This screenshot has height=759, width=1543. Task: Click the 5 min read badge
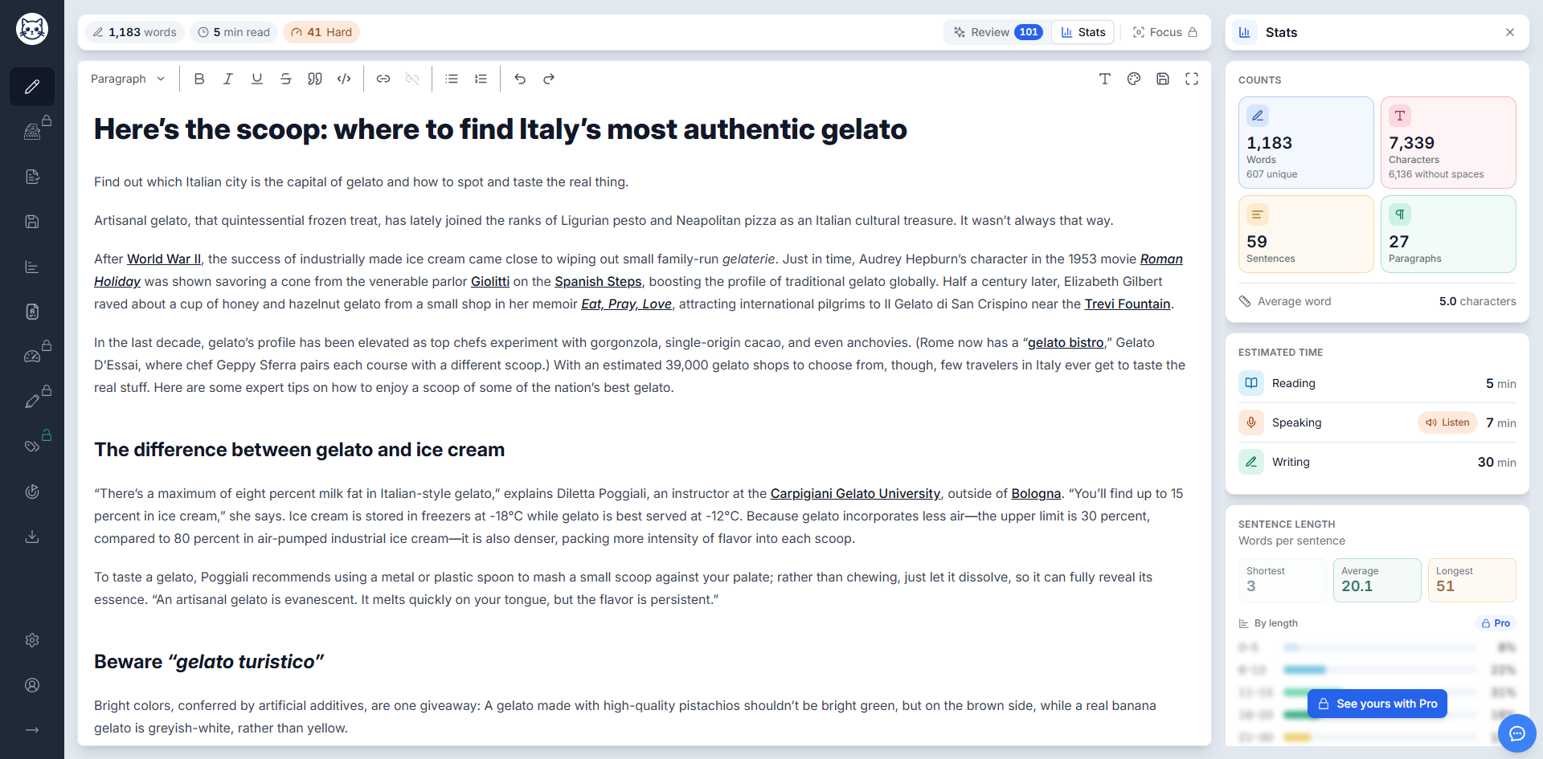pyautogui.click(x=234, y=32)
